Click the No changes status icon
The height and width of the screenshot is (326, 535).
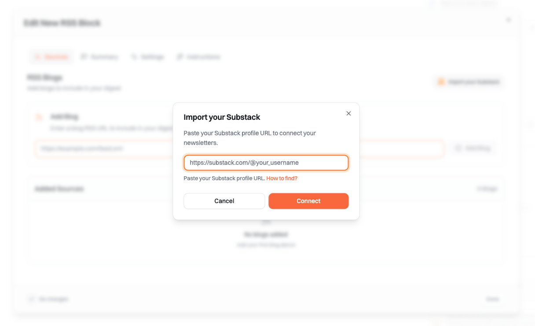(x=31, y=299)
